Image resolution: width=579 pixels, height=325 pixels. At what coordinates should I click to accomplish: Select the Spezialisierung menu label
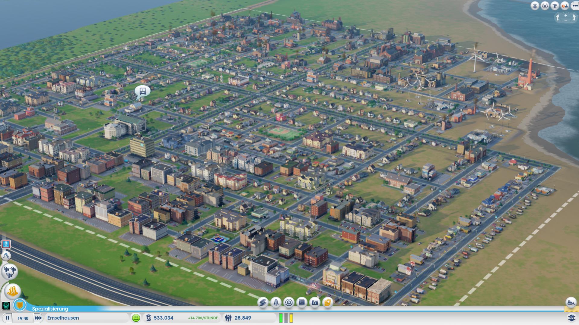[50, 309]
